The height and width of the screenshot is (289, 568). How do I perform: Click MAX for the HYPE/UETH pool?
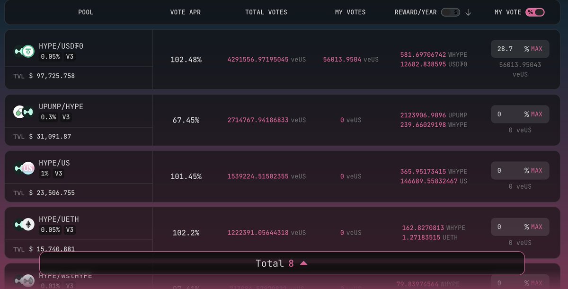(537, 227)
